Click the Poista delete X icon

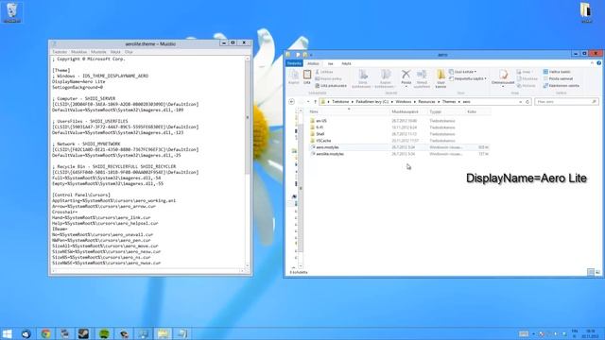tap(406, 75)
